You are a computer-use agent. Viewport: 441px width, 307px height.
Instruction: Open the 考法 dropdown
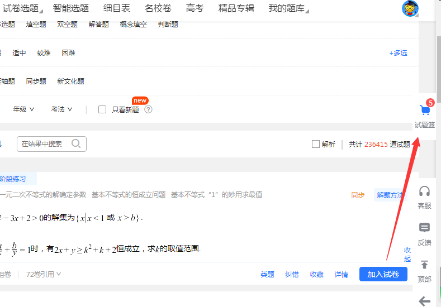click(61, 109)
